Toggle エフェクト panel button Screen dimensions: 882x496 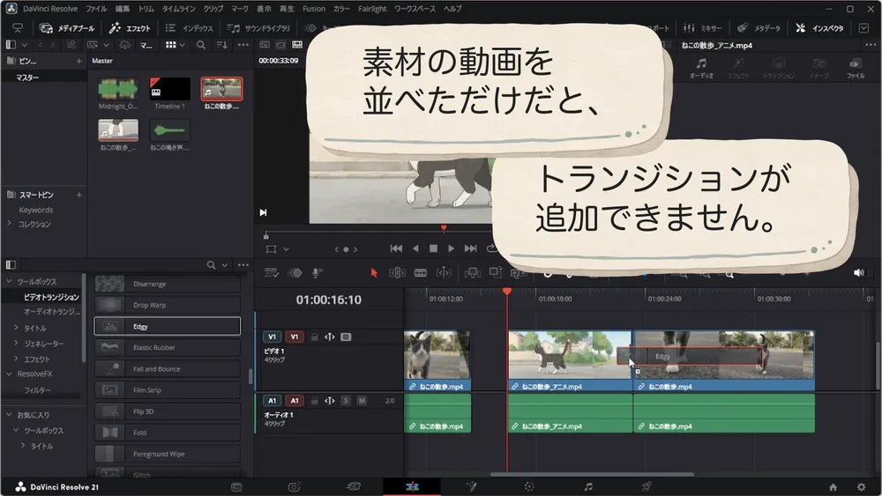(x=130, y=28)
